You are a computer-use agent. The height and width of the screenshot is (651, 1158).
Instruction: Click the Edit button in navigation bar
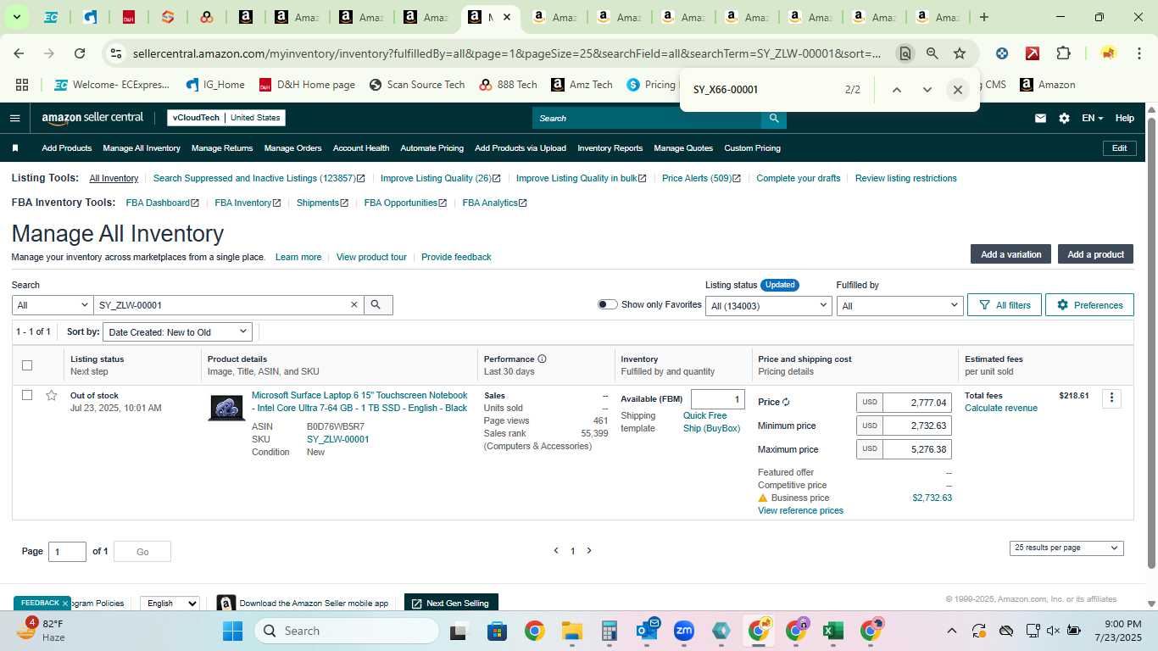[x=1119, y=148]
